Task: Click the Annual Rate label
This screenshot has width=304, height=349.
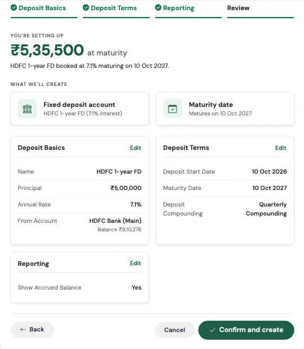Action: [34, 204]
